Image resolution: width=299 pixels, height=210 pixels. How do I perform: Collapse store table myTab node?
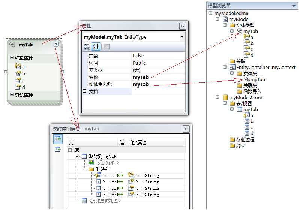pos(232,109)
